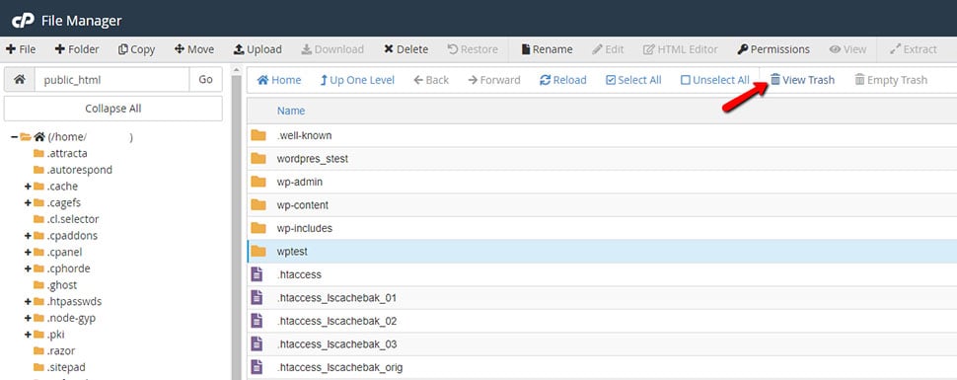Click the .htaccess_lscachebak_01 file icon
The width and height of the screenshot is (957, 380).
click(257, 298)
